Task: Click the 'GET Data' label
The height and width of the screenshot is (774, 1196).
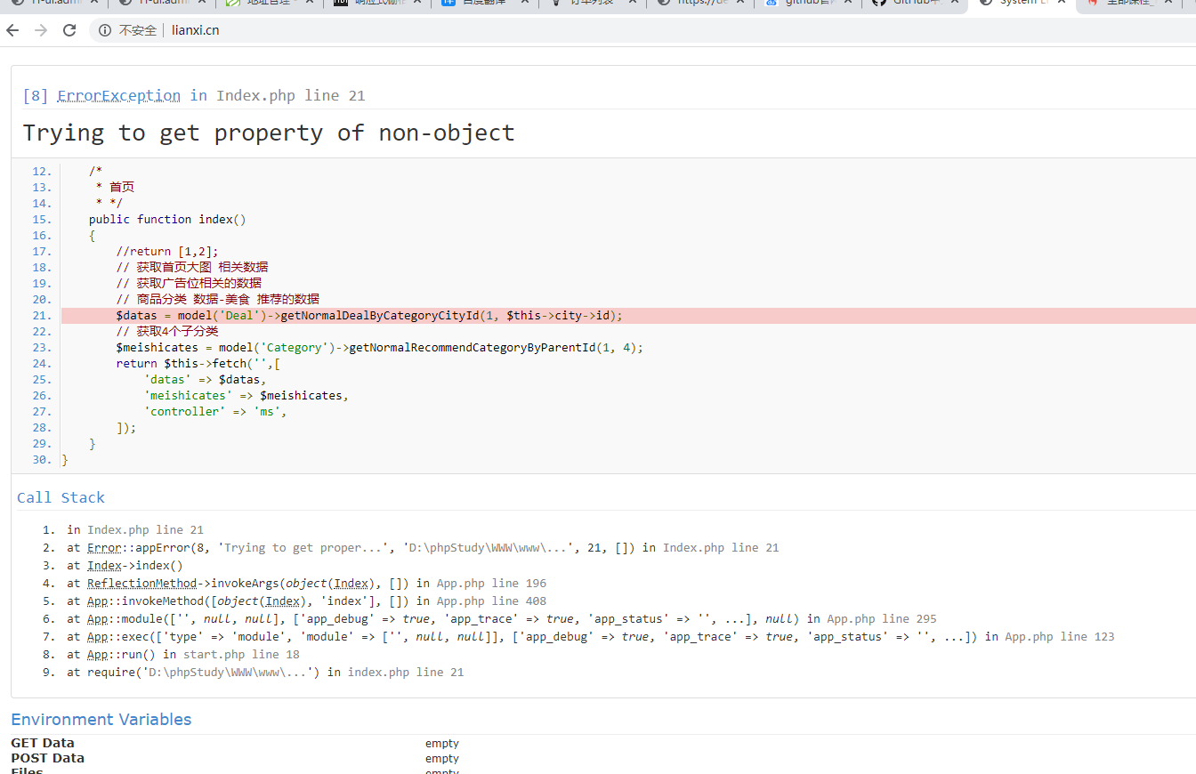Action: (43, 743)
